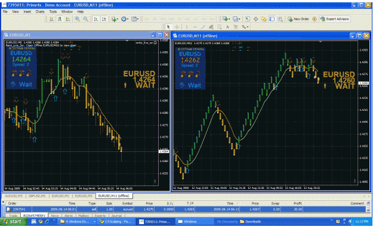Sort by the Symbol column header
Image resolution: width=373 pixels, height=227 pixels.
pos(127,203)
